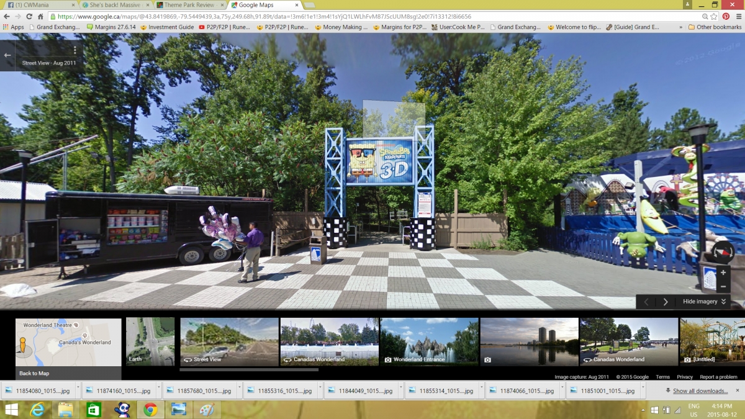Open the three-dot Street View menu
This screenshot has height=419, width=745.
coord(75,50)
